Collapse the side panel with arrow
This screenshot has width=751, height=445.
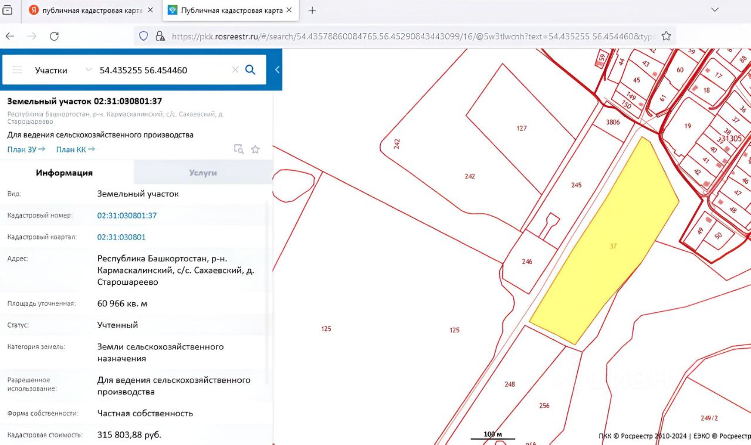(277, 70)
